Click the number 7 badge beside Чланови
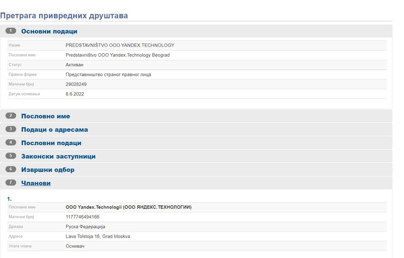The width and height of the screenshot is (404, 258). [x=11, y=183]
